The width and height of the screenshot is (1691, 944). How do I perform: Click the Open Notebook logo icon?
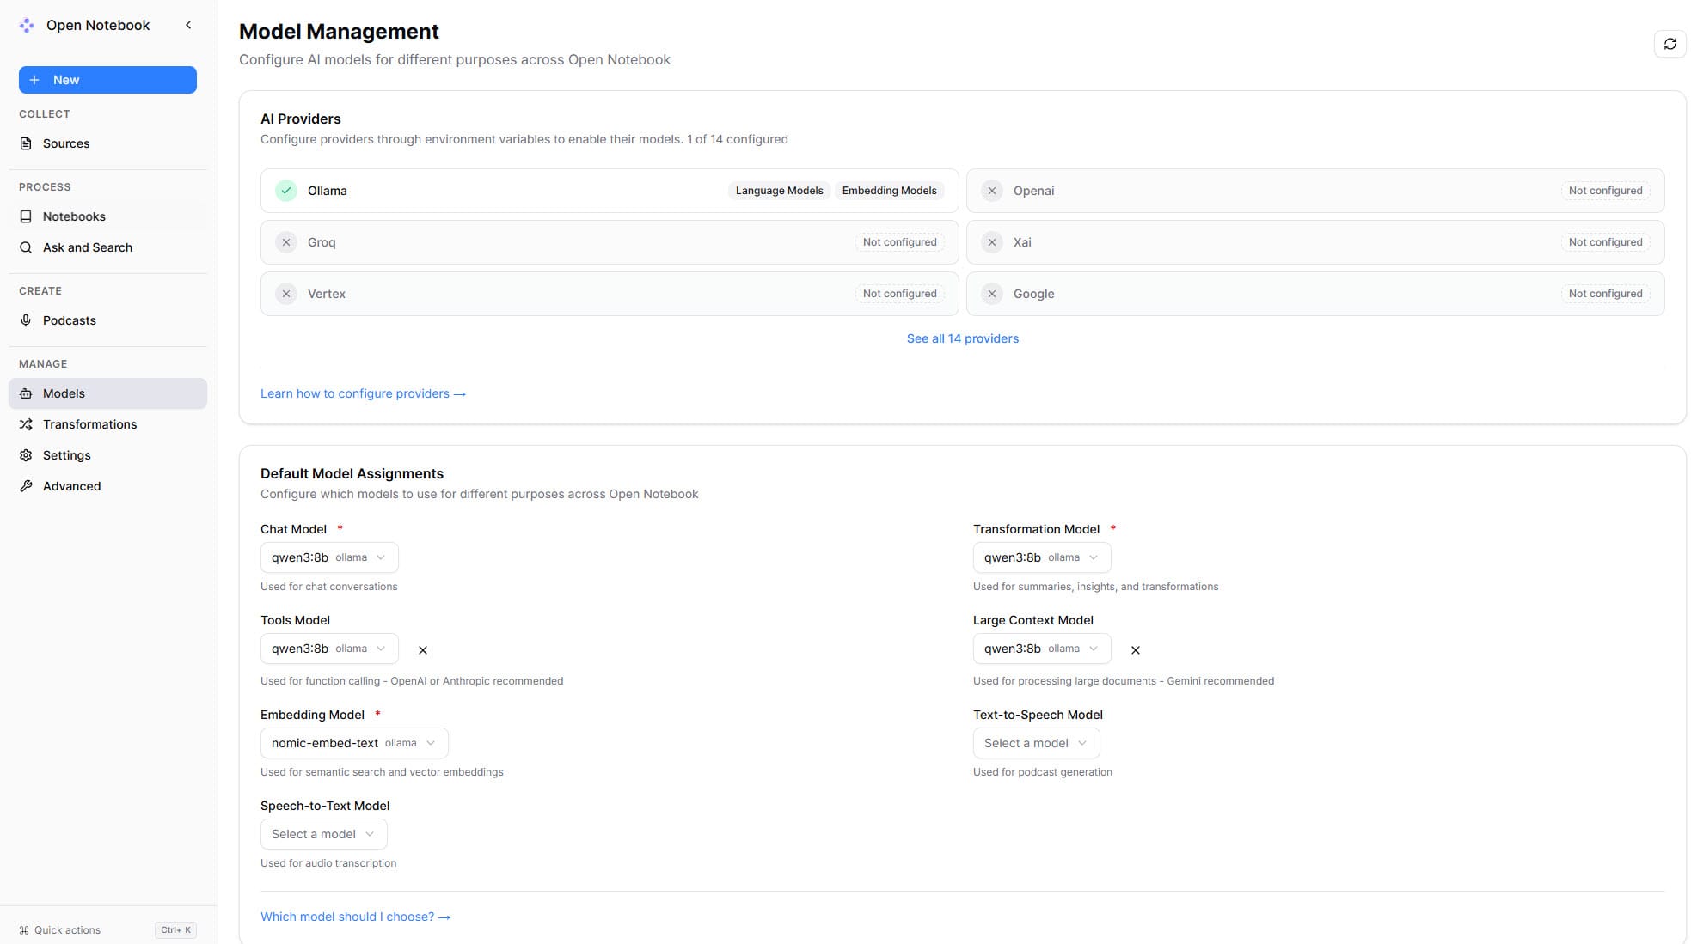(x=27, y=26)
